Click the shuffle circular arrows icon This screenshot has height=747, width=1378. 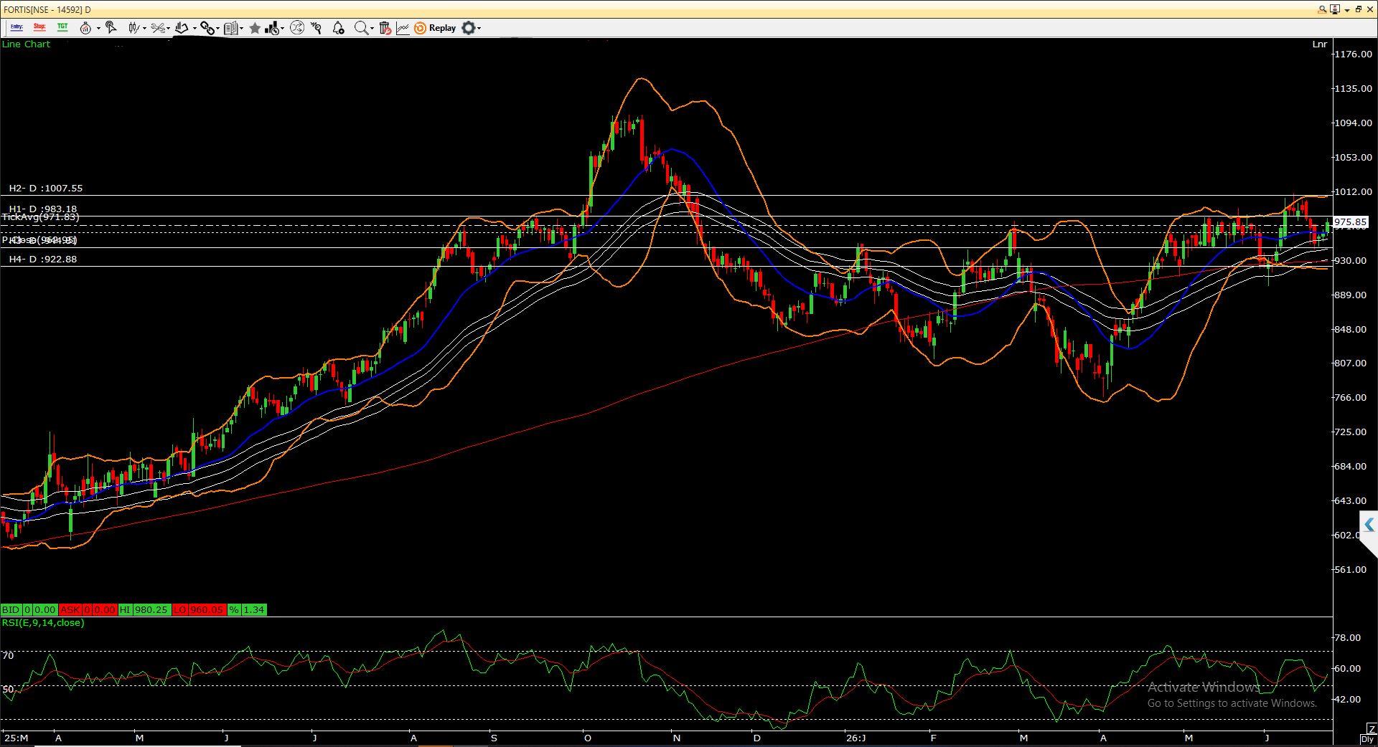(x=297, y=28)
